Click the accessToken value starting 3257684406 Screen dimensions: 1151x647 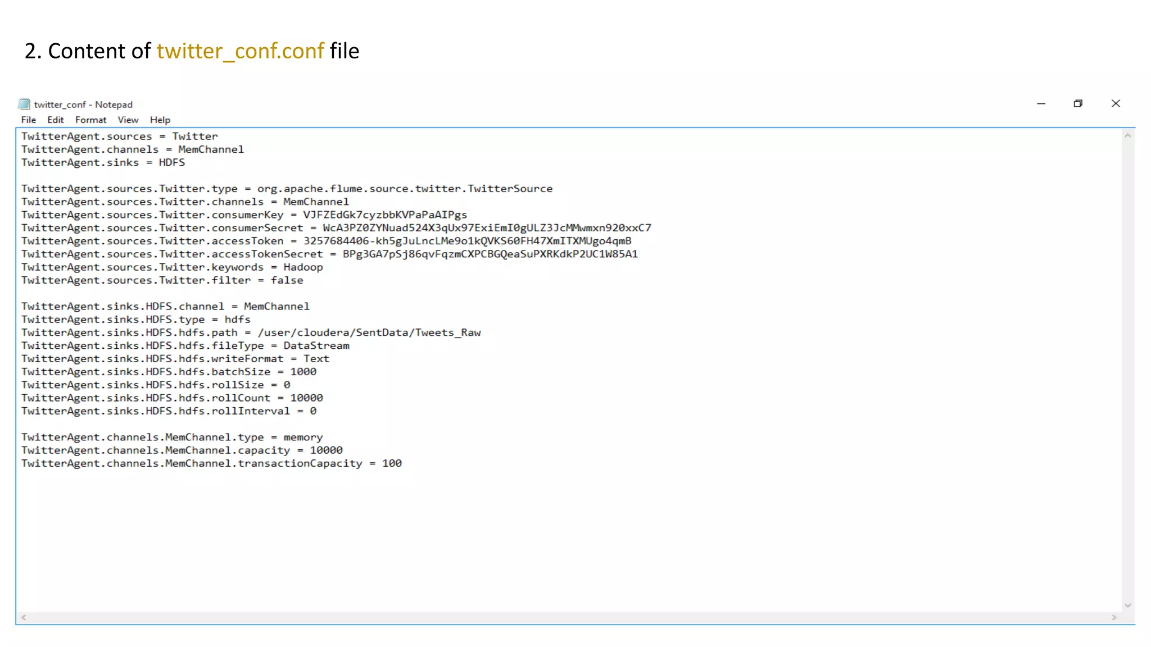pyautogui.click(x=468, y=241)
